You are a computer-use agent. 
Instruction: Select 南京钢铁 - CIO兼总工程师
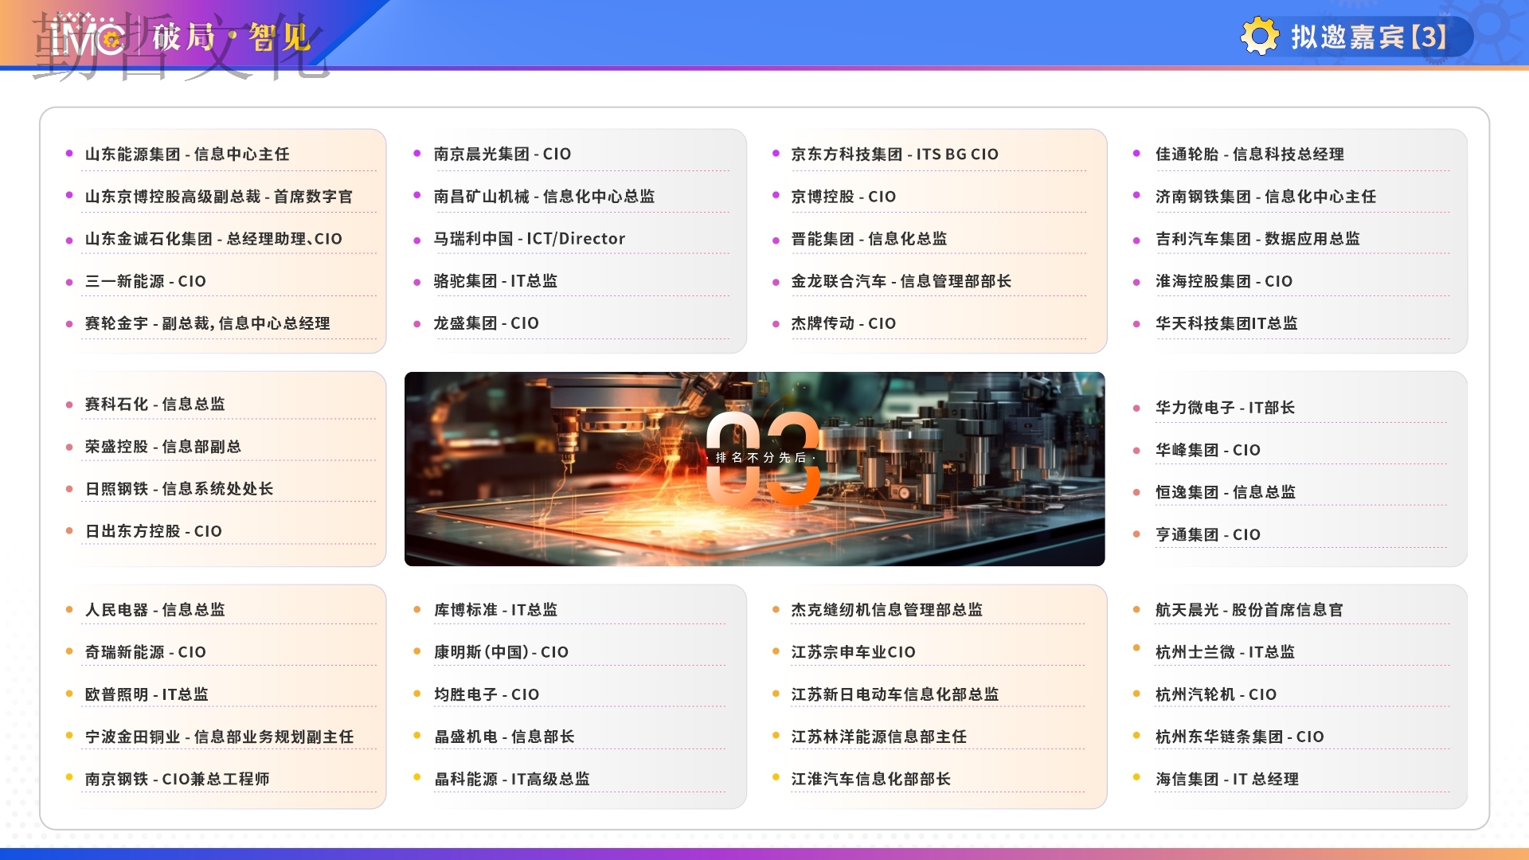(x=178, y=779)
